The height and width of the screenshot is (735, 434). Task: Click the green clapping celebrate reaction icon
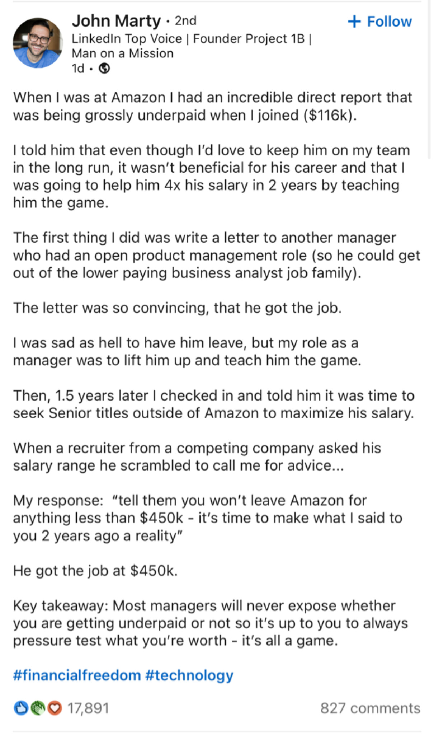click(x=37, y=708)
